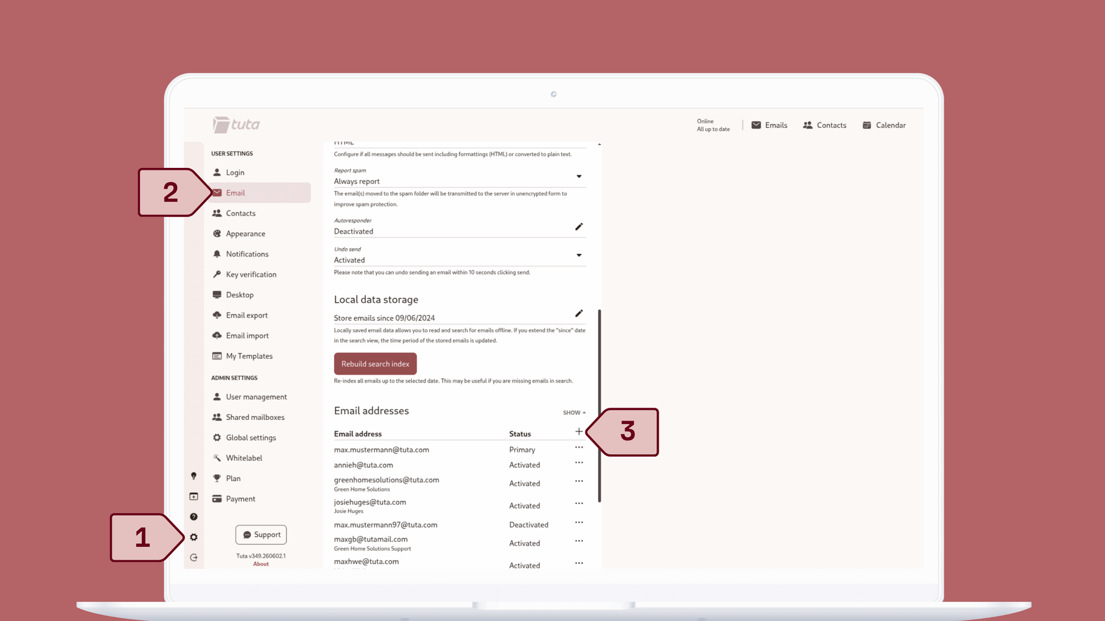Click the max.mustermann@tuta.com address
Screen dimensions: 1105x621
coord(381,449)
